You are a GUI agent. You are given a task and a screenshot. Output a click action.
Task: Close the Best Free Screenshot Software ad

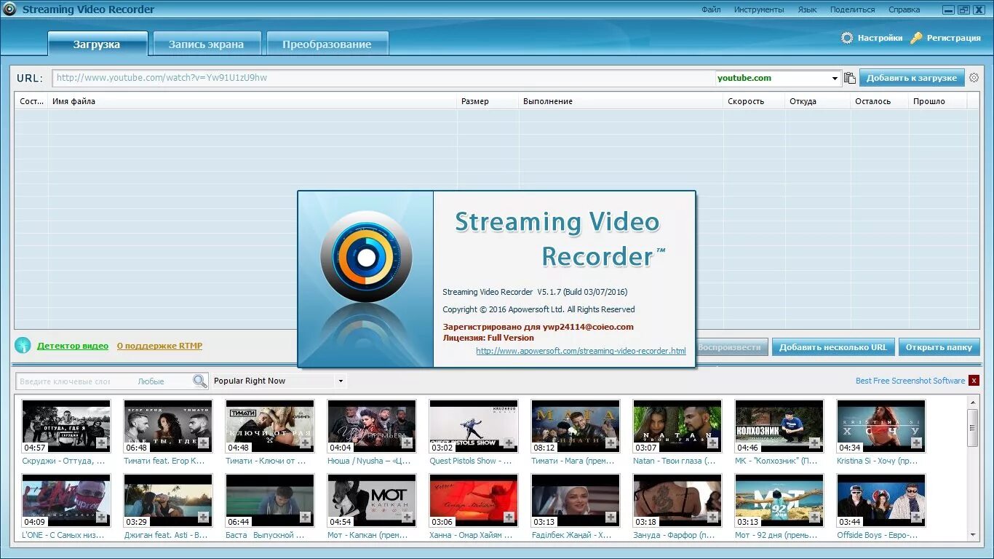pos(974,381)
